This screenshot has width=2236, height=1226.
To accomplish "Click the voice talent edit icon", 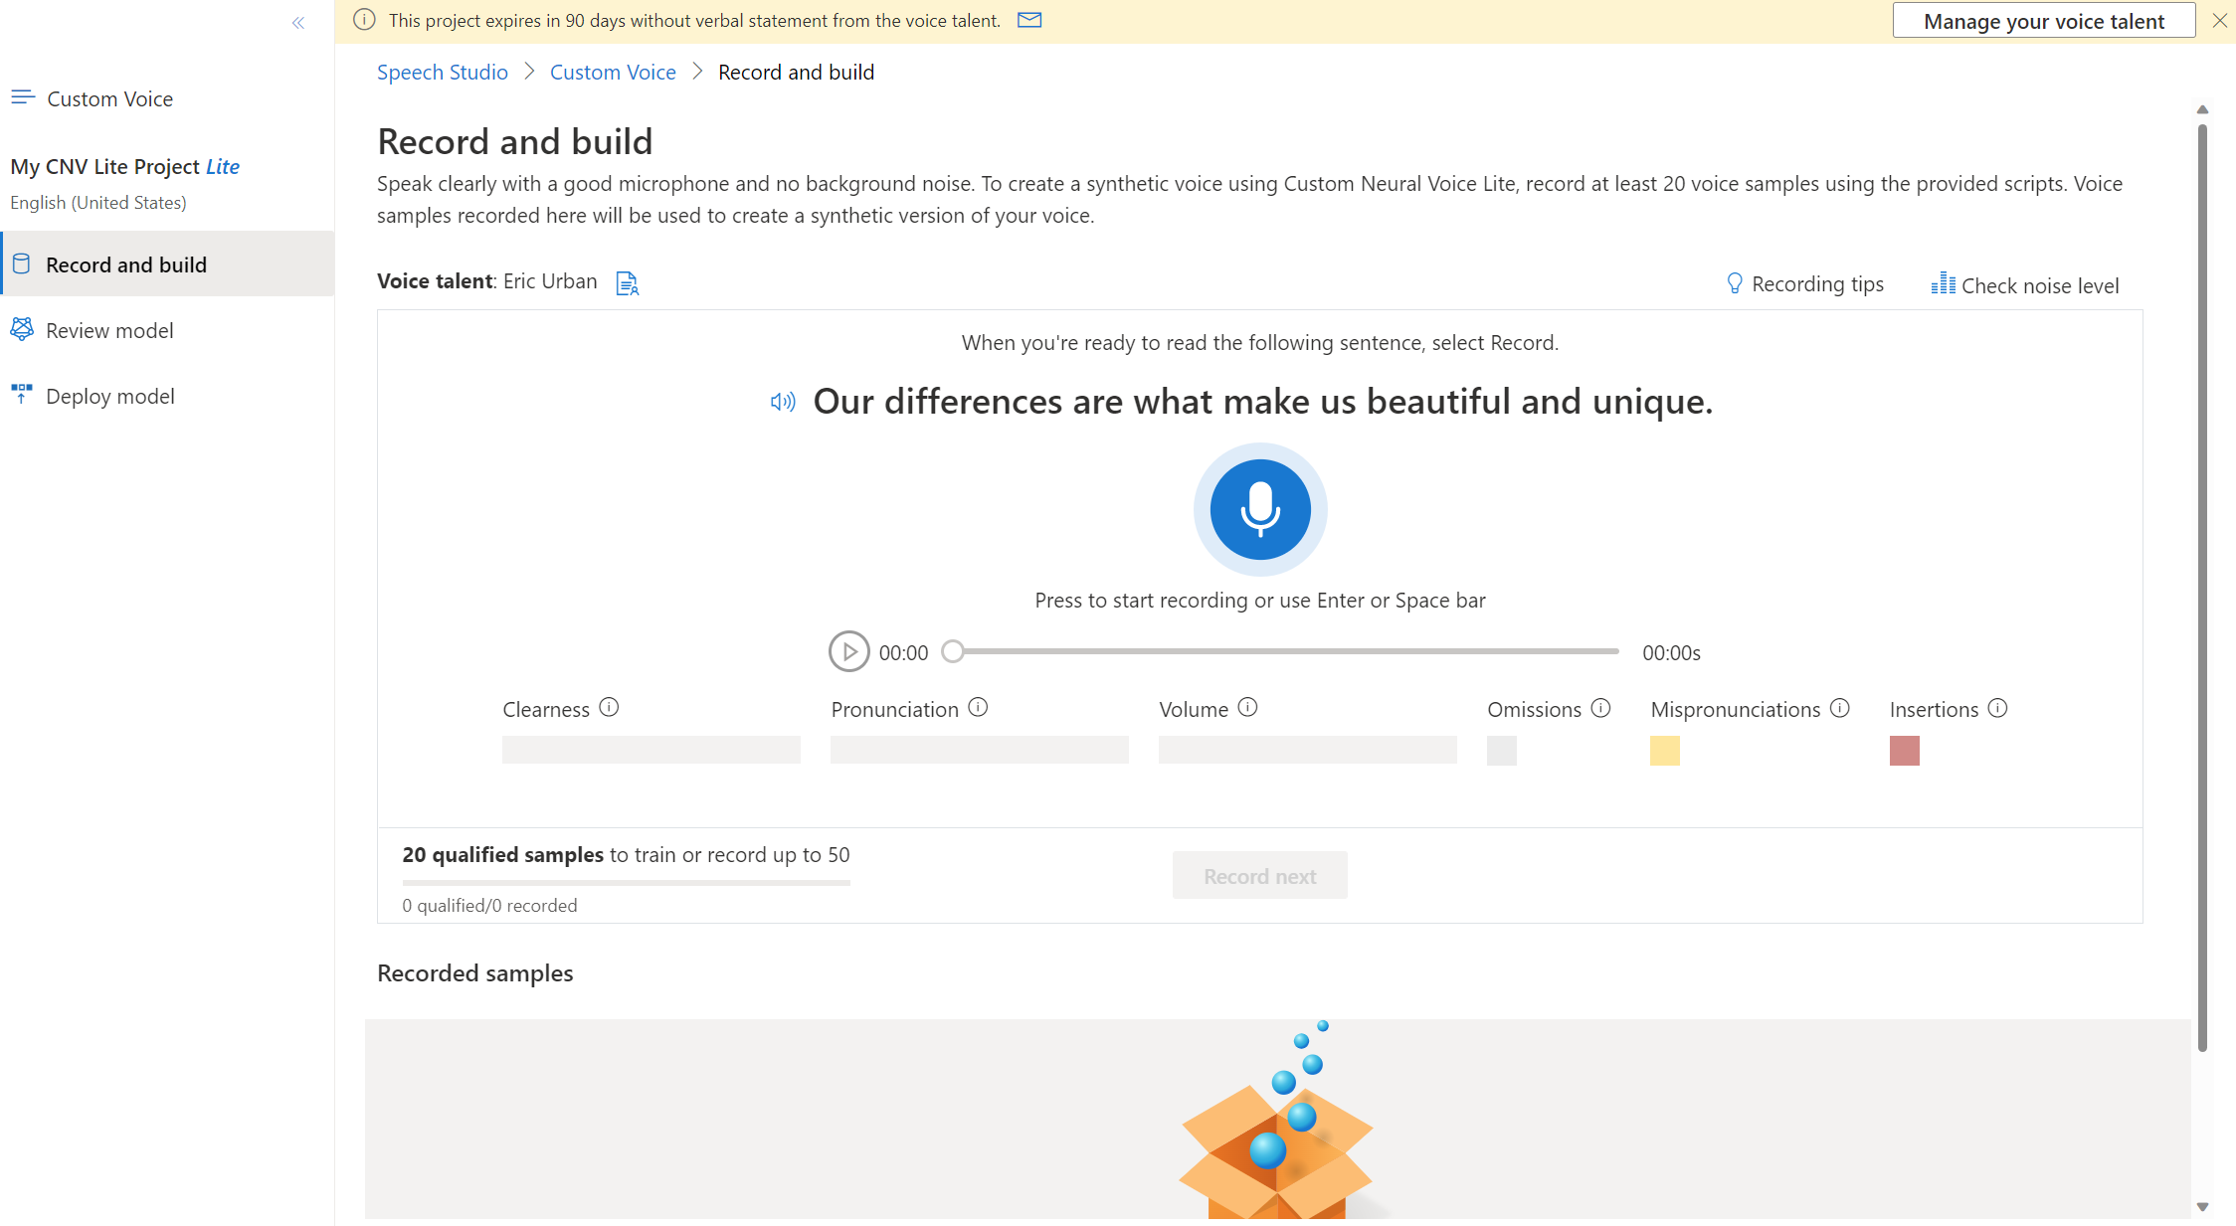I will click(627, 280).
